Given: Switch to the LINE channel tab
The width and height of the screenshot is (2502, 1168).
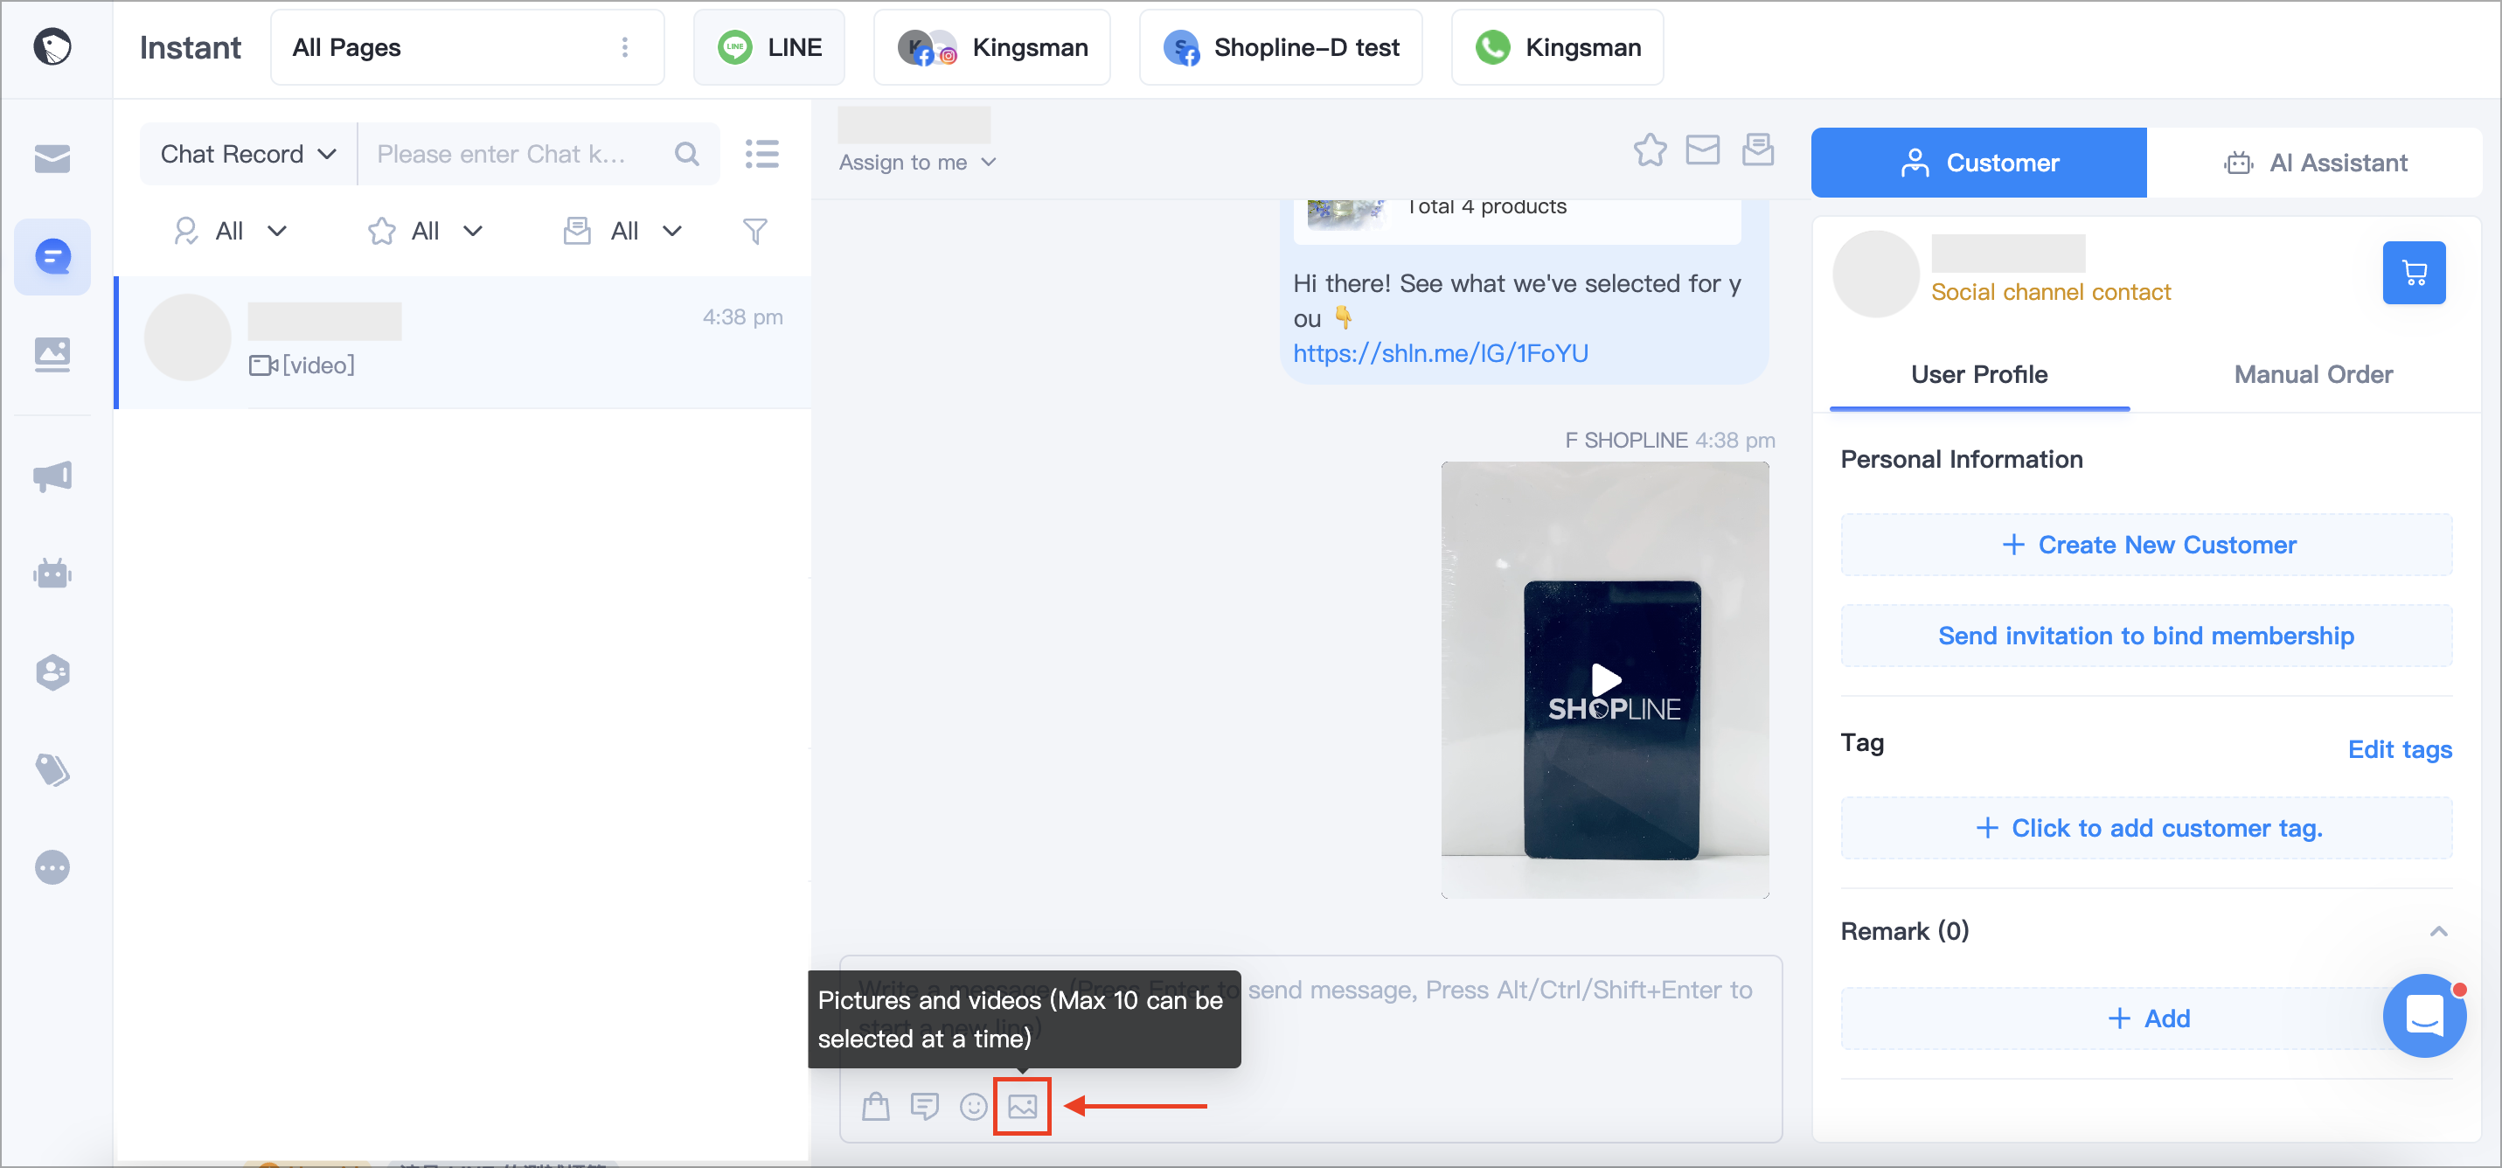Looking at the screenshot, I should click(x=768, y=47).
